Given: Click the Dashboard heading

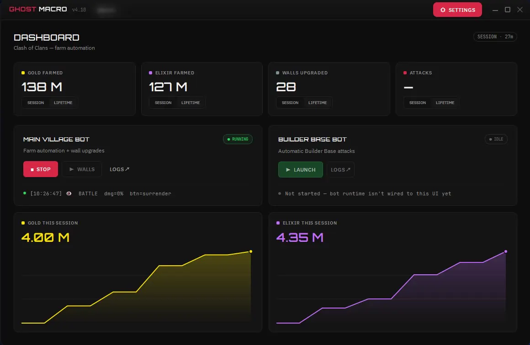Looking at the screenshot, I should click(47, 37).
